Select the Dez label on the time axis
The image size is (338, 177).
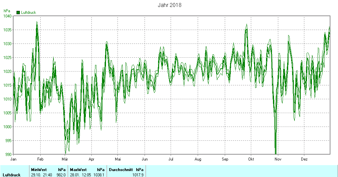coord(304,159)
